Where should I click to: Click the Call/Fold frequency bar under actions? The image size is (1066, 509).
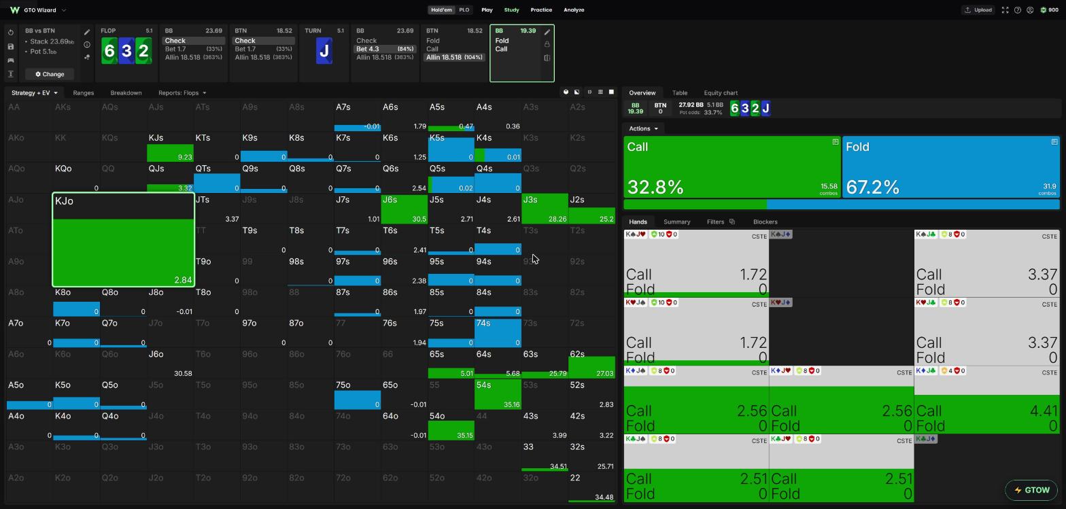pos(842,205)
